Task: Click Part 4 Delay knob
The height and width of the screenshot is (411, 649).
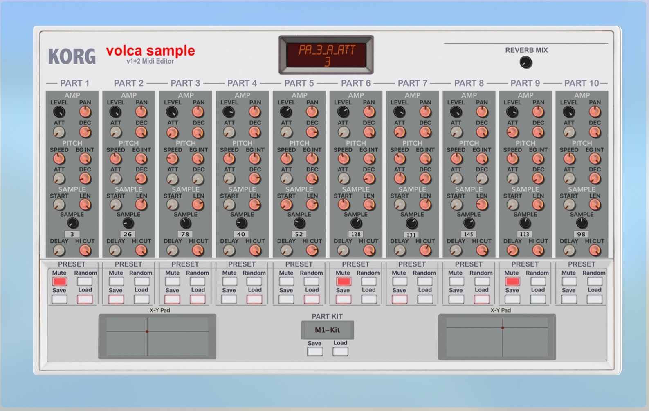Action: (229, 250)
